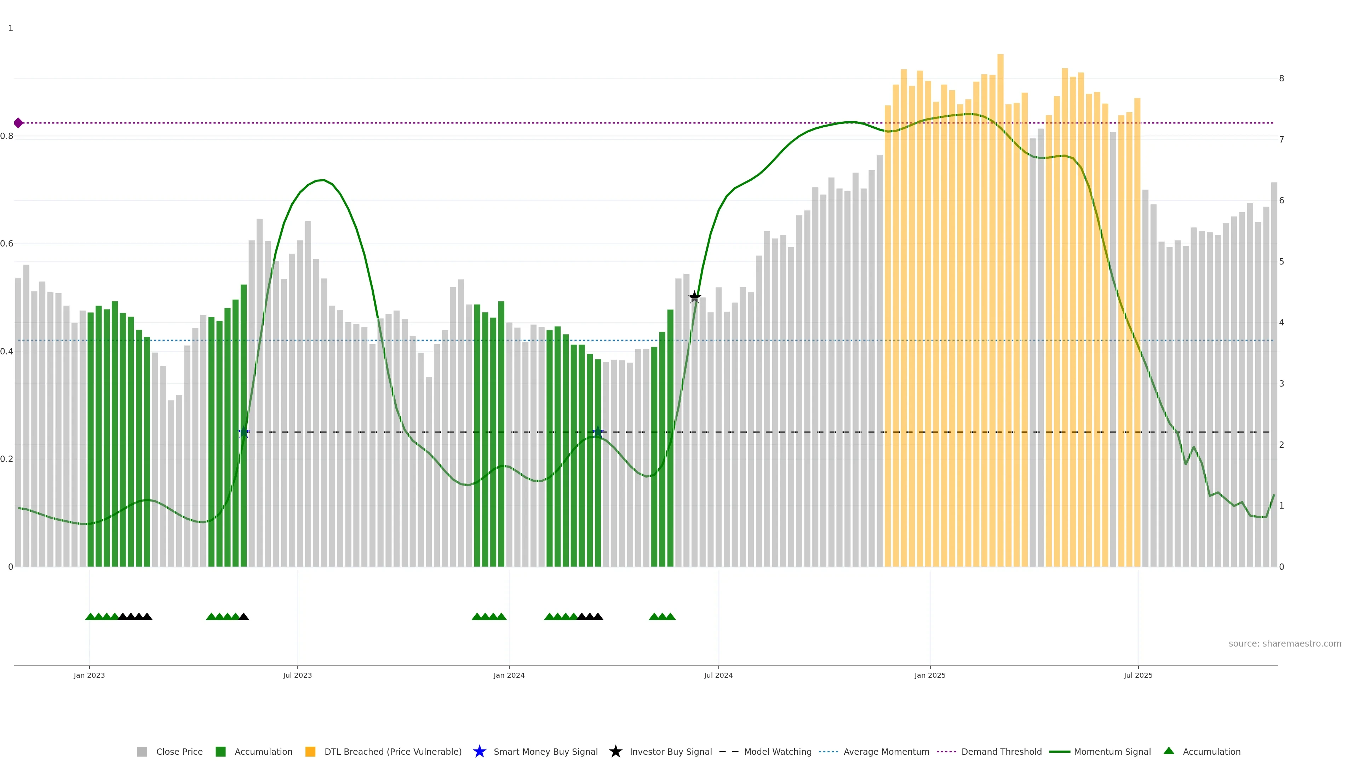
Task: Toggle the Average Momentum legend entry
Action: (886, 751)
